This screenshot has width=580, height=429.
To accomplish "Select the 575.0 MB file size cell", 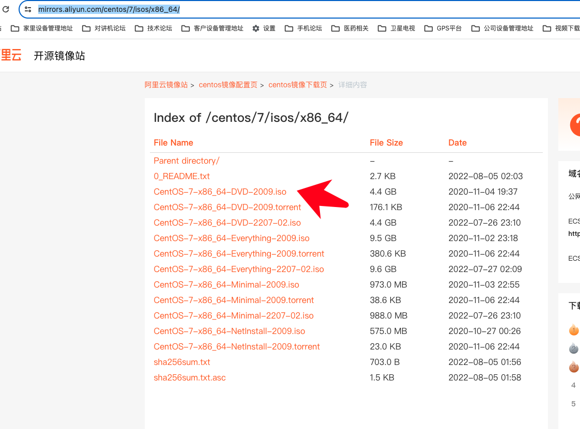I will click(x=388, y=331).
